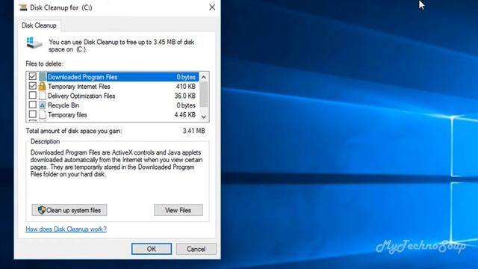
Task: Close the Disk Cleanup window
Action: pyautogui.click(x=212, y=7)
